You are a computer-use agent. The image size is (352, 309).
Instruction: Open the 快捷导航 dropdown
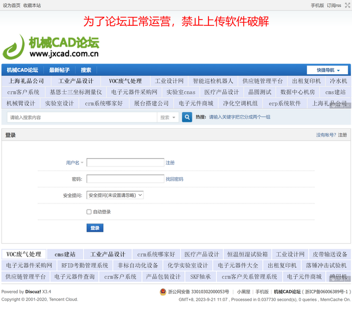tap(328, 70)
